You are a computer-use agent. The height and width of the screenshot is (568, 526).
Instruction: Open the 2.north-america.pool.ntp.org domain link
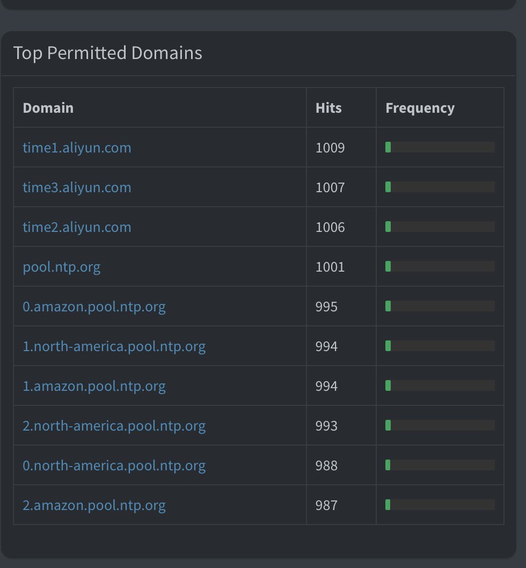click(x=114, y=426)
